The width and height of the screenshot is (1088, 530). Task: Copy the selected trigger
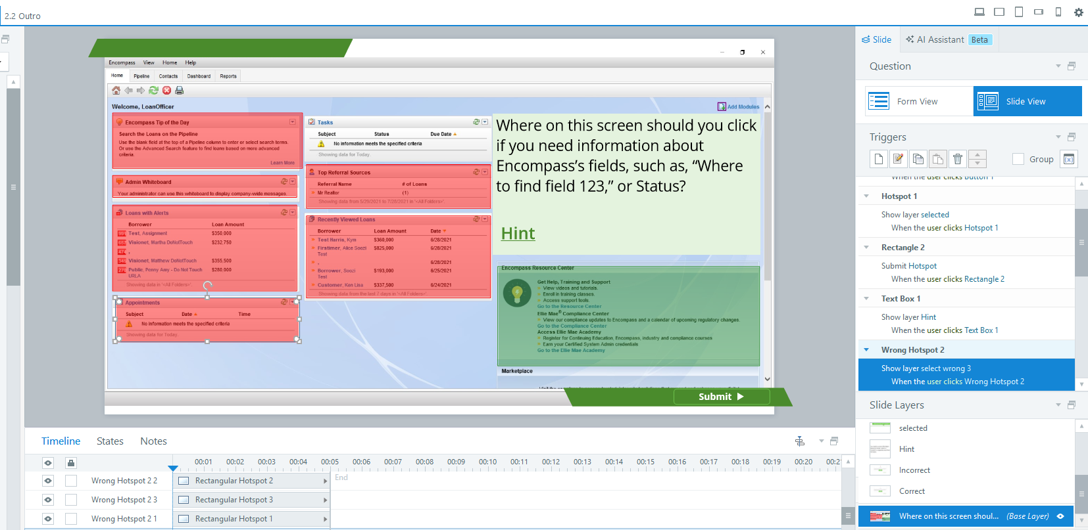tap(918, 159)
